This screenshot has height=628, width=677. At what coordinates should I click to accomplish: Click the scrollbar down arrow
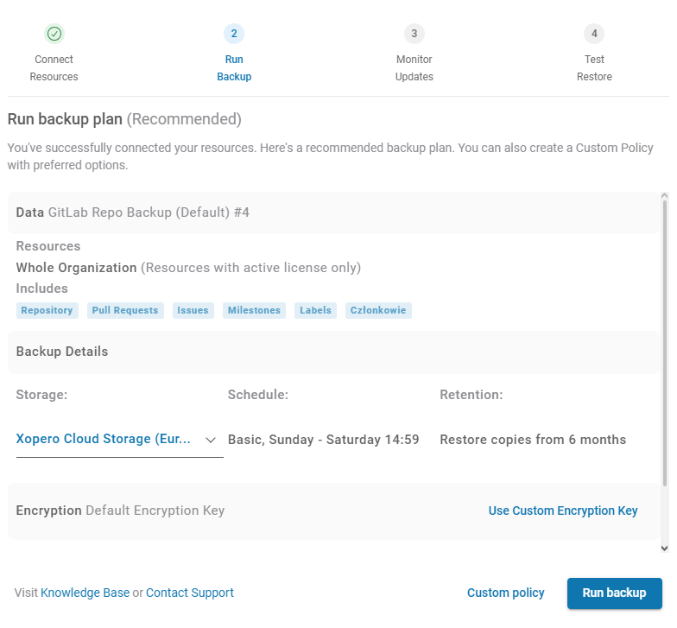point(663,548)
